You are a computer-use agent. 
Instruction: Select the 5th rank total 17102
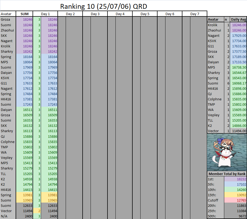click(235, 184)
